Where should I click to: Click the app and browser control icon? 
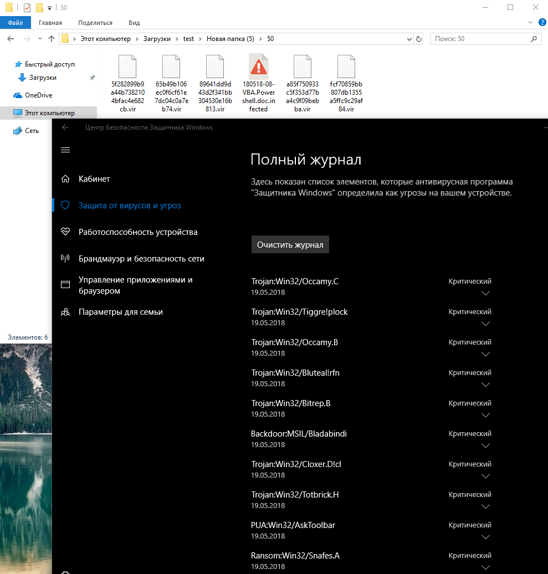(x=65, y=284)
